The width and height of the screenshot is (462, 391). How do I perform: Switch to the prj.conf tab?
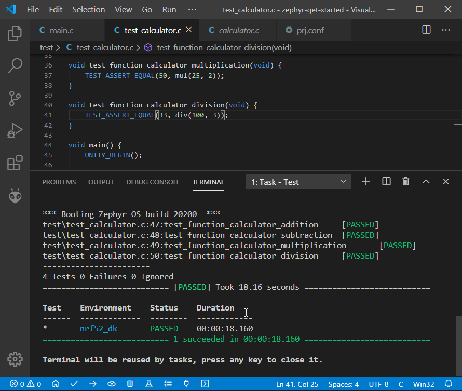pos(313,30)
